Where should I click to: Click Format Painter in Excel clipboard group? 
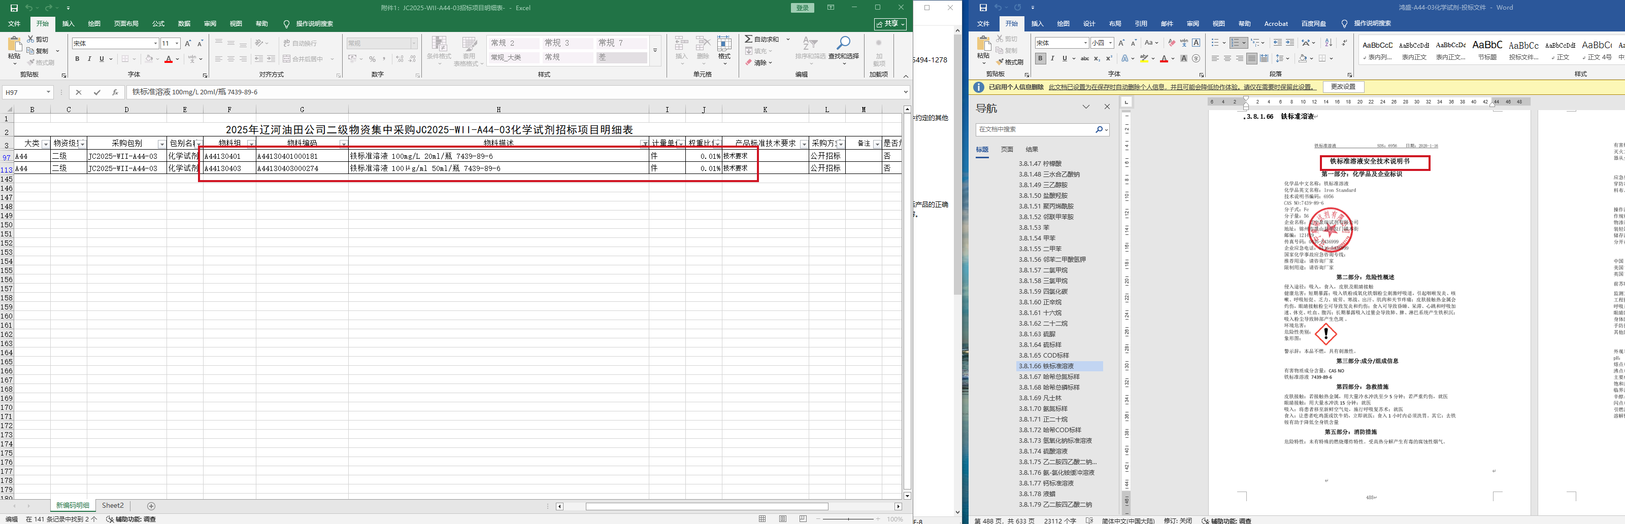pyautogui.click(x=41, y=62)
